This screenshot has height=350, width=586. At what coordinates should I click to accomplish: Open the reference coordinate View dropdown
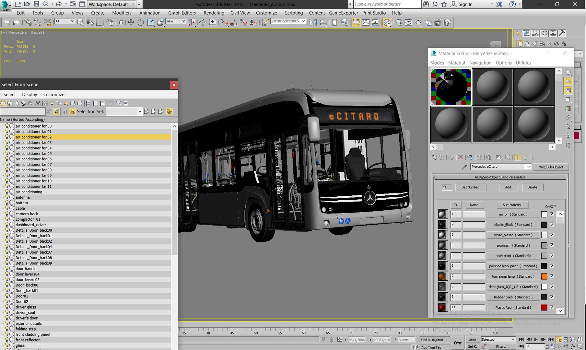tap(175, 21)
